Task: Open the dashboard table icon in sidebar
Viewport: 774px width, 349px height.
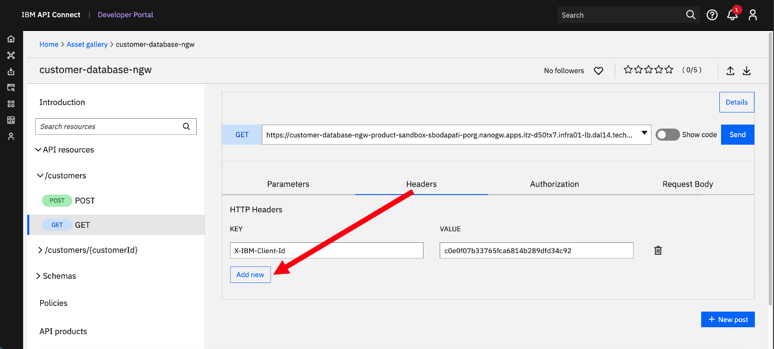Action: click(11, 120)
